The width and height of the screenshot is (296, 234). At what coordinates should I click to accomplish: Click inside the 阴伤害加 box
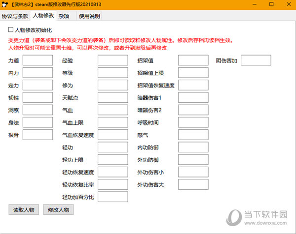click(x=256, y=60)
